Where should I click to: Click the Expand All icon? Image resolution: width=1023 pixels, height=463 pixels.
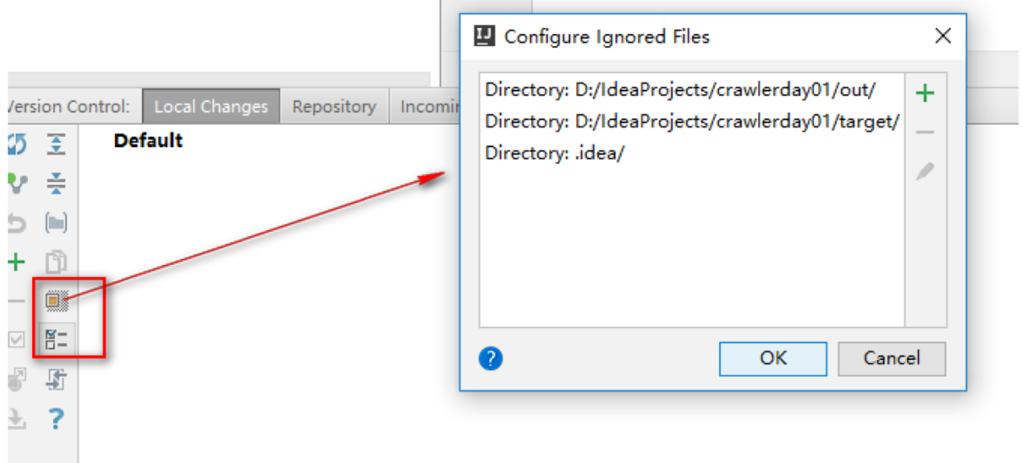tap(56, 144)
